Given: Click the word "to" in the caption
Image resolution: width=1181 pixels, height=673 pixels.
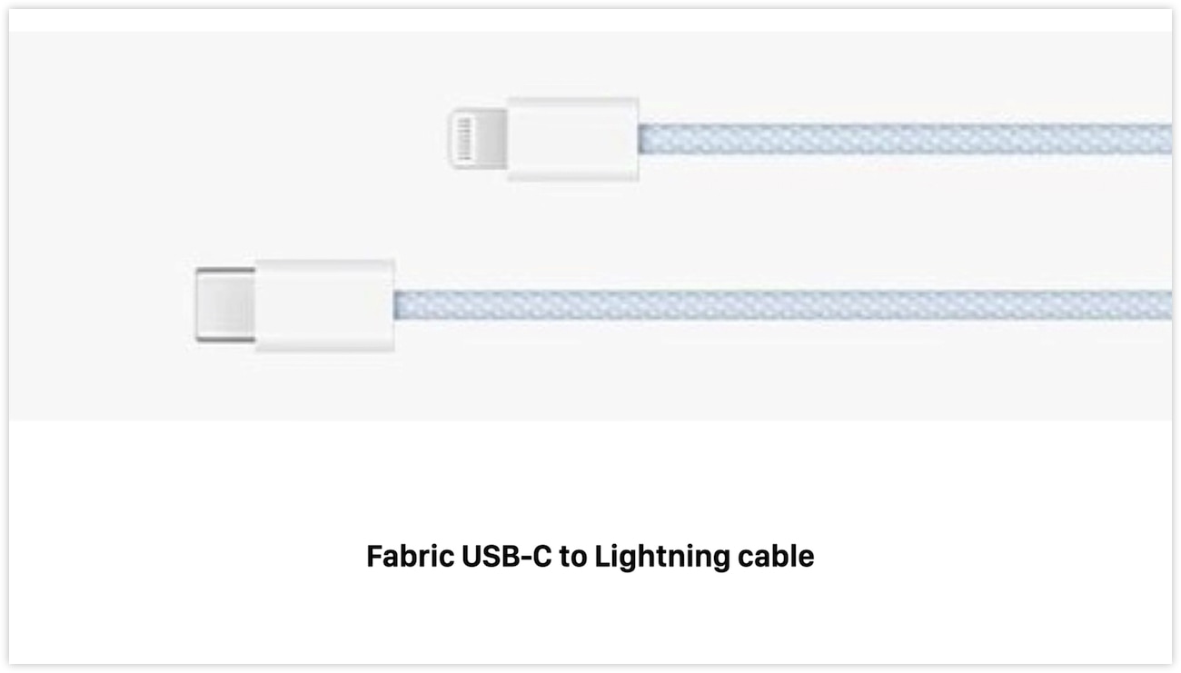Looking at the screenshot, I should [x=573, y=557].
